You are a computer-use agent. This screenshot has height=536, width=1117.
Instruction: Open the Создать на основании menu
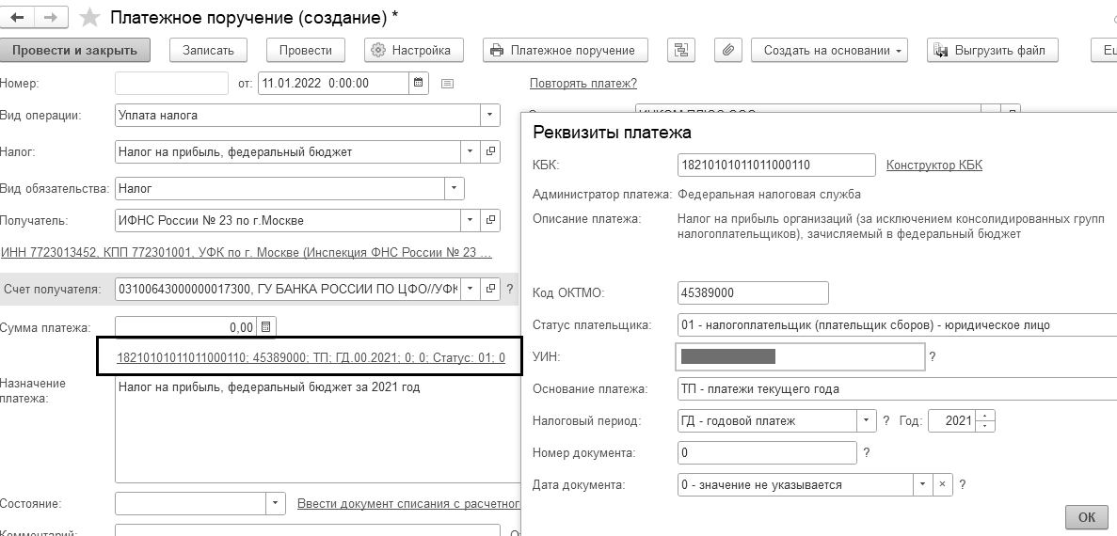tap(829, 50)
